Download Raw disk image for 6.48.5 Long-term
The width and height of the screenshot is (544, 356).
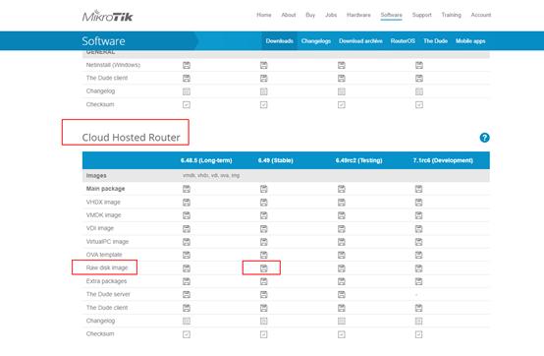pyautogui.click(x=187, y=268)
